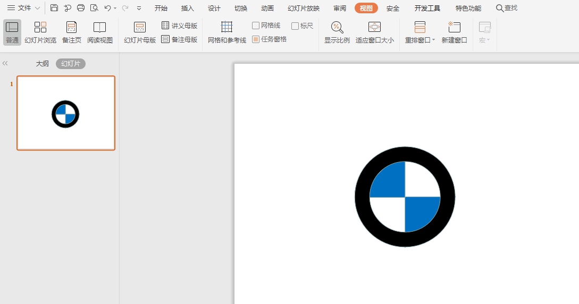579x304 pixels.
Task: Click the Print icon in quick access toolbar
Action: 81,8
